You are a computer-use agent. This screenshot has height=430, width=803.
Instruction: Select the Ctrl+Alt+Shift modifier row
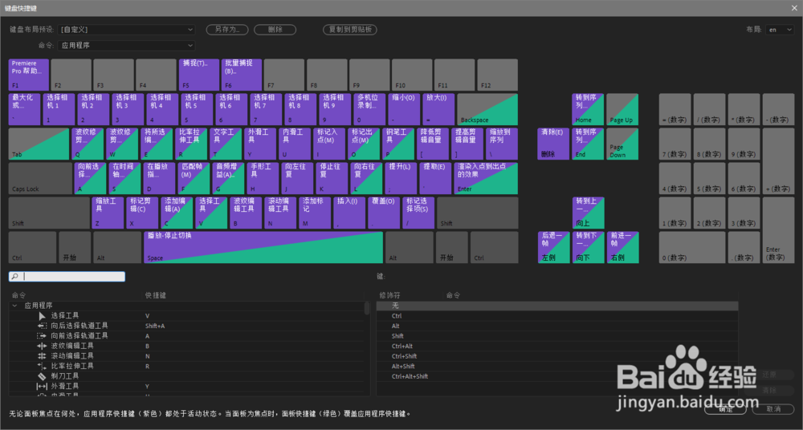[557, 376]
